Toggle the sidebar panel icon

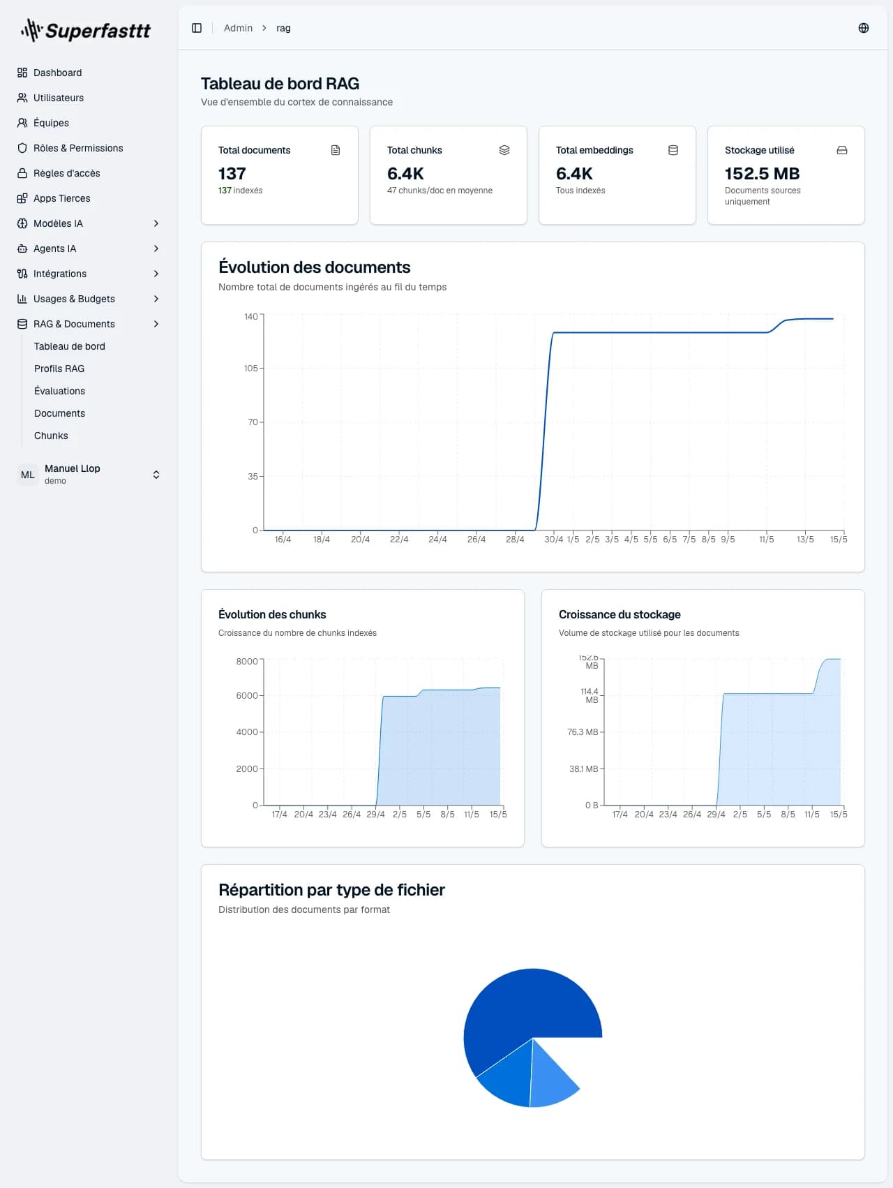coord(197,28)
